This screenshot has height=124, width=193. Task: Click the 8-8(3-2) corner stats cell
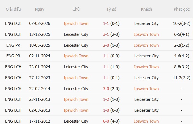182,67
